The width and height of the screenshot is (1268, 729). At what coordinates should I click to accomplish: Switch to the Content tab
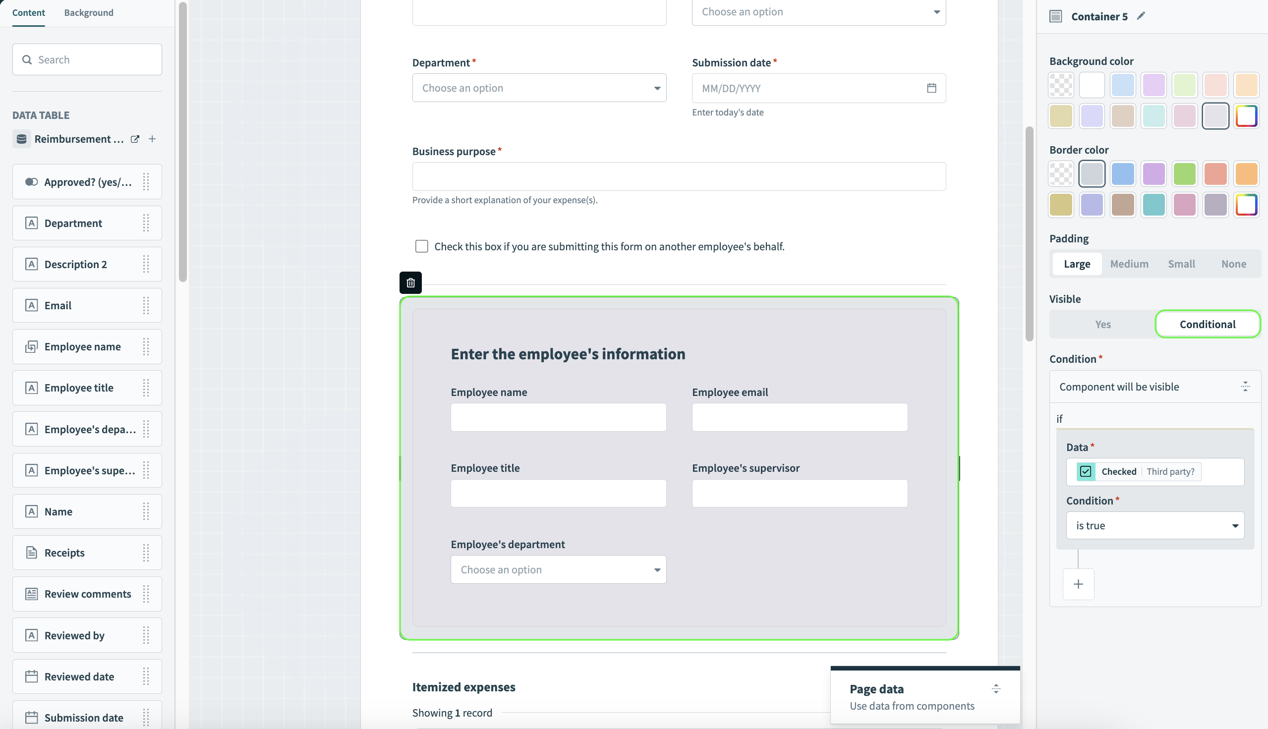(x=29, y=12)
